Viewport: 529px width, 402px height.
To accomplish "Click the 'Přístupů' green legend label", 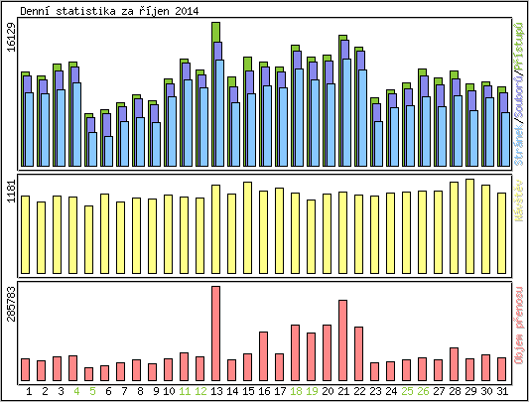I will 518,47.
